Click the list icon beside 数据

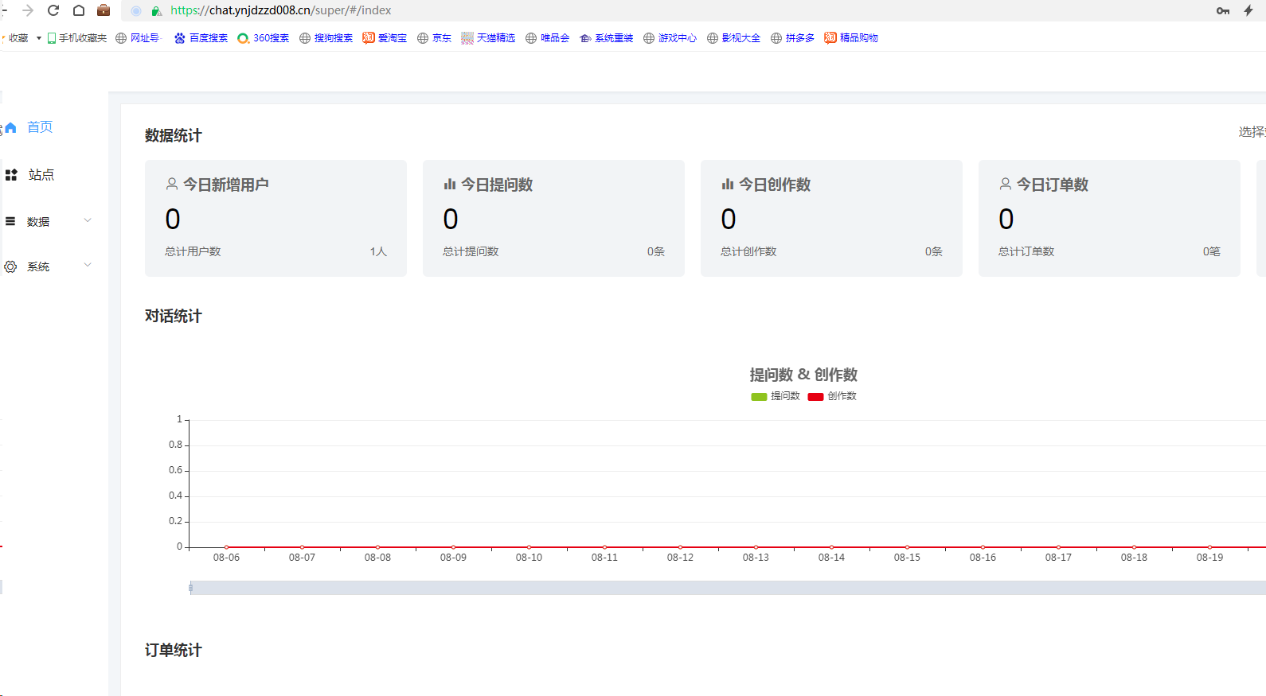pos(10,221)
